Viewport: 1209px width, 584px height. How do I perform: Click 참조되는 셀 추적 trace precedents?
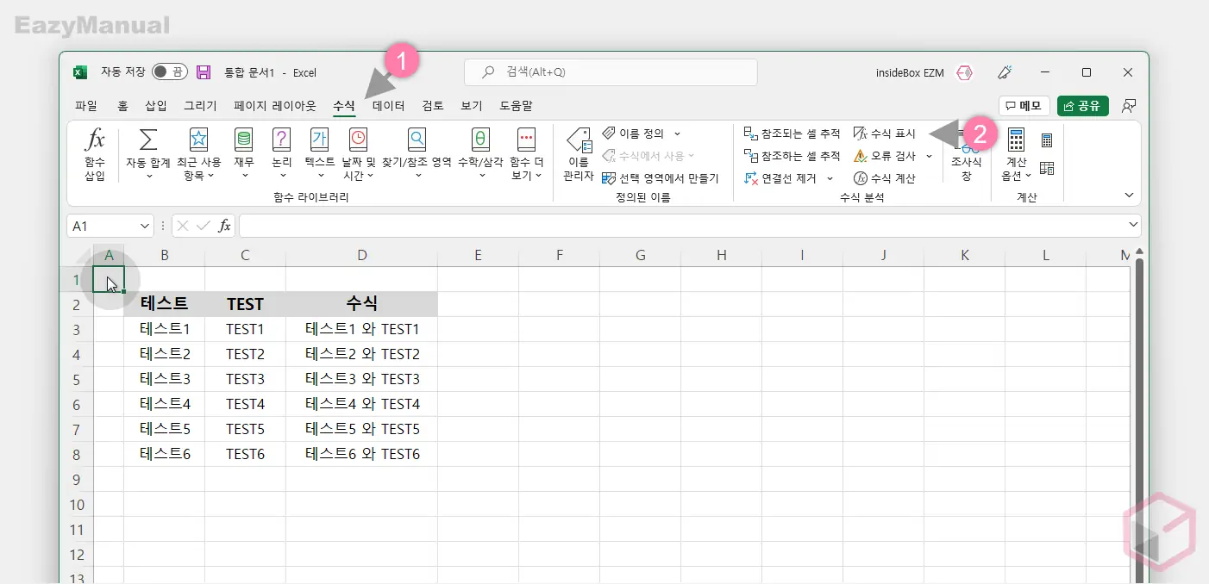coord(792,134)
